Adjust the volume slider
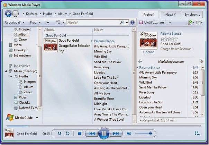Image resolution: width=209 pixels, height=145 pixels. tap(144, 133)
